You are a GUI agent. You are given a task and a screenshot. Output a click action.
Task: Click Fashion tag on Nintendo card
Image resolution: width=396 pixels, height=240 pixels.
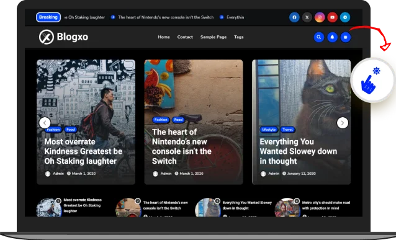[x=161, y=120]
